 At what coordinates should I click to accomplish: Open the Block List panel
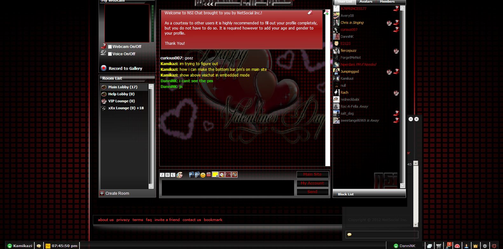point(369,194)
